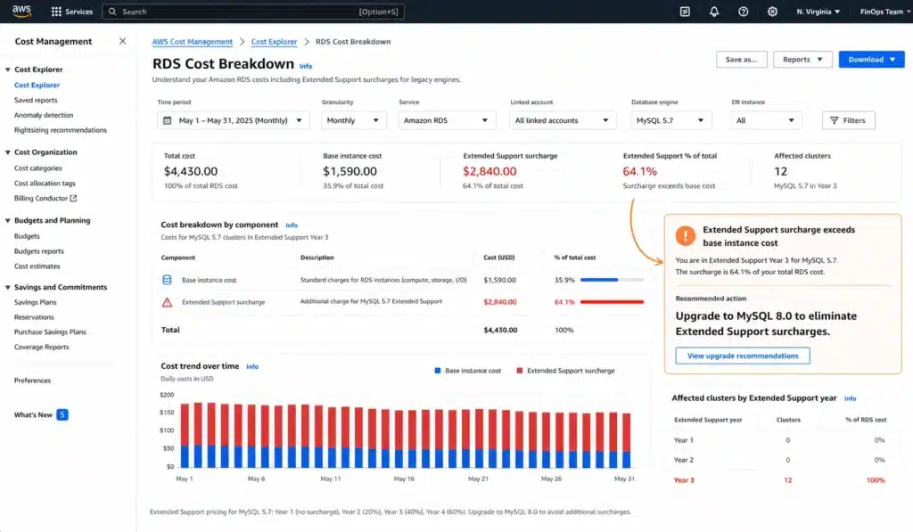The height and width of the screenshot is (532, 913).
Task: Click the Billing Conductor external link icon
Action: (73, 198)
